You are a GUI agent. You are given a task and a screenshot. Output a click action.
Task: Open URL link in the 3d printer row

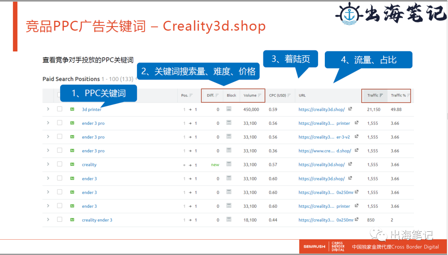pyautogui.click(x=321, y=109)
